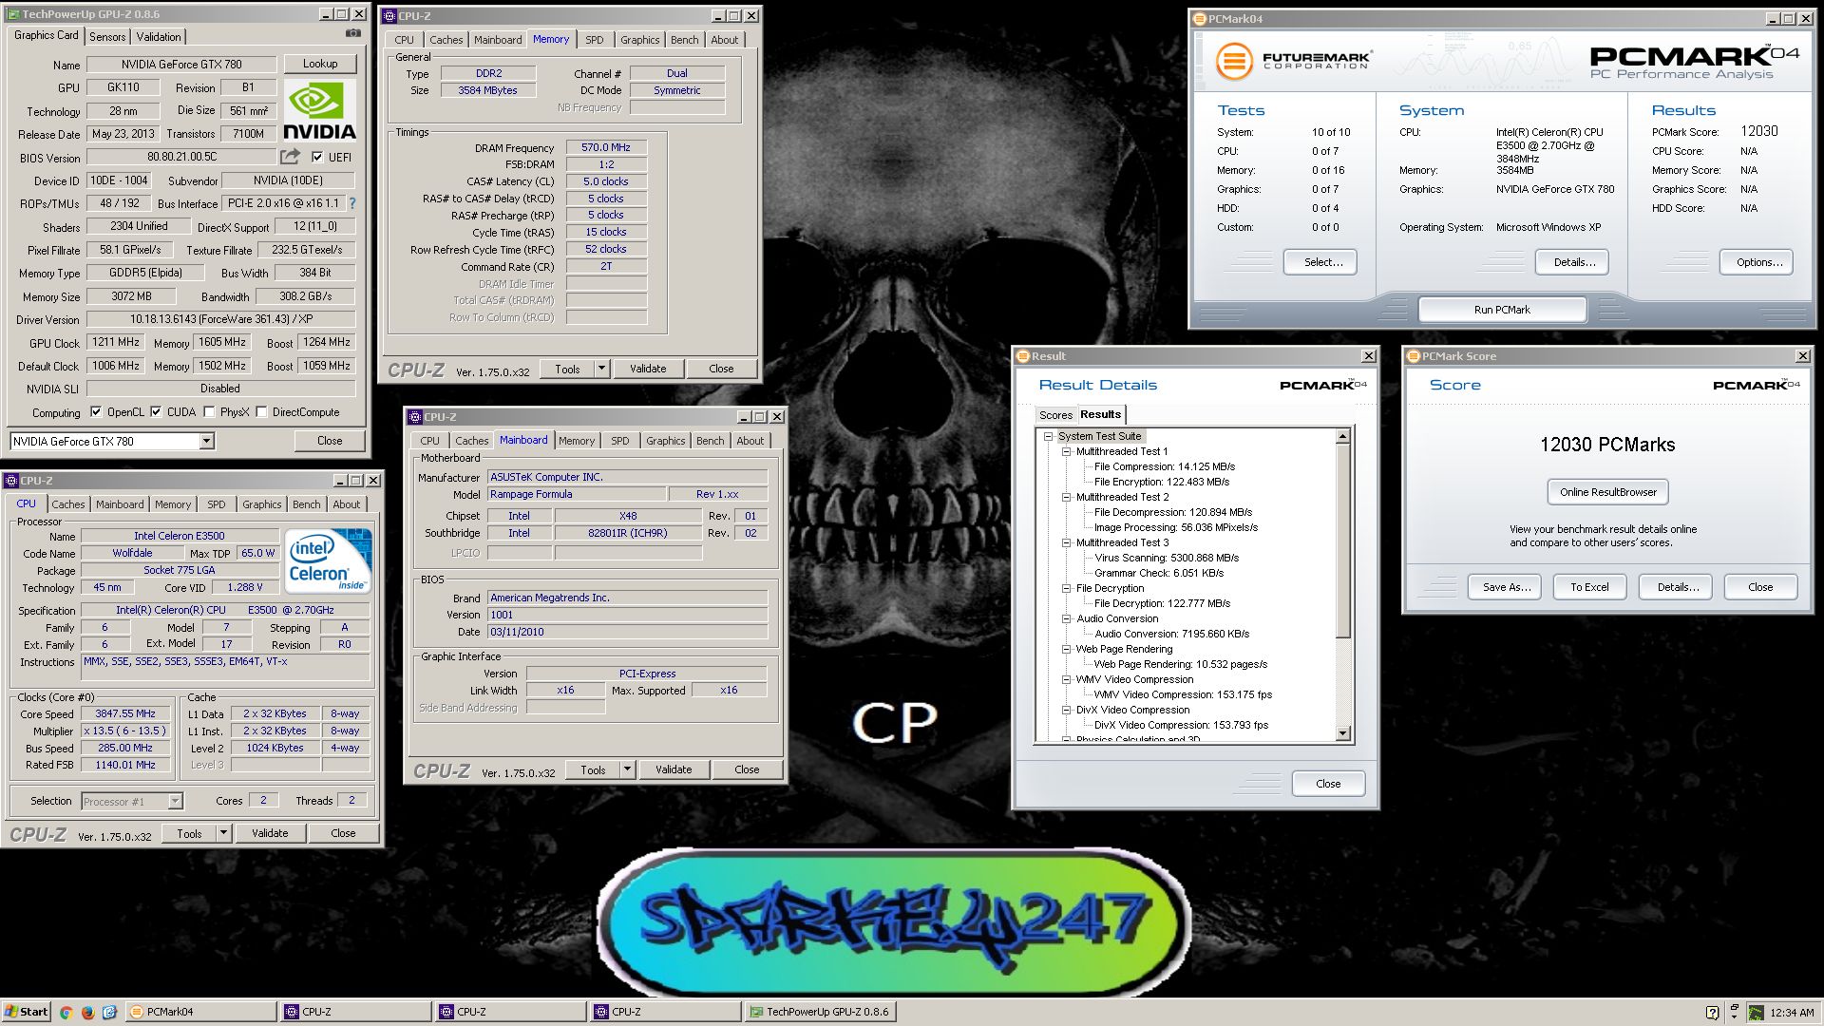Switch to the Sensors tab in GPU-Z
1824x1026 pixels.
point(107,36)
